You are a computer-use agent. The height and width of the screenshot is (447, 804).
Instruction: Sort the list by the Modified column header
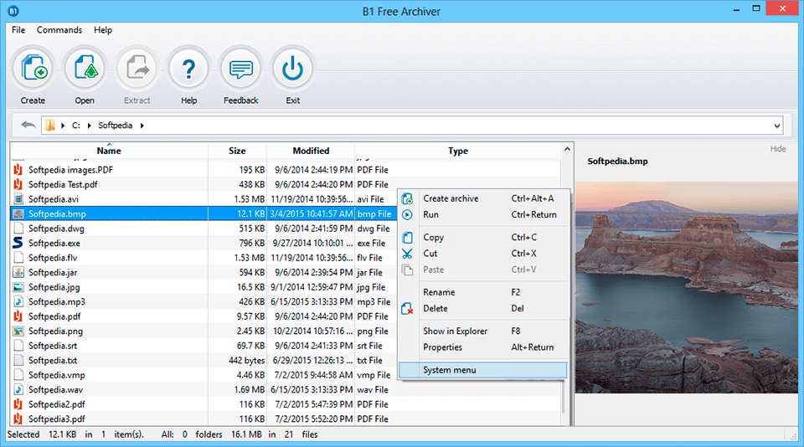coord(311,151)
